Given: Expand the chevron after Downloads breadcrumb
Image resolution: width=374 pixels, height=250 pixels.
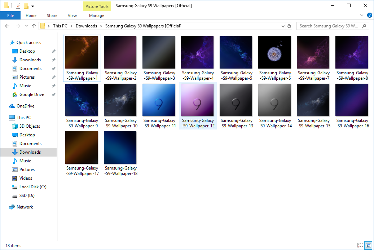Looking at the screenshot, I should 101,26.
